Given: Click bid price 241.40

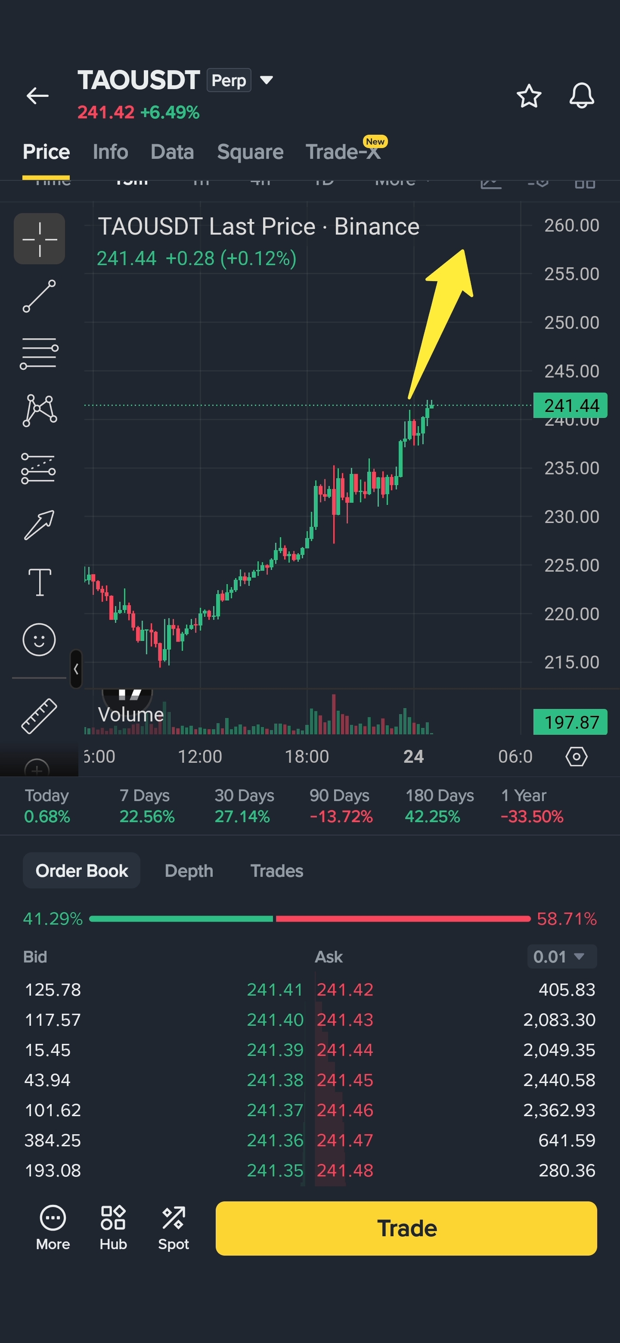Looking at the screenshot, I should (275, 1019).
